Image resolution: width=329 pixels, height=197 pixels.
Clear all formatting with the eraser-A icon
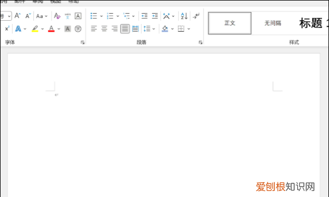coord(57,16)
